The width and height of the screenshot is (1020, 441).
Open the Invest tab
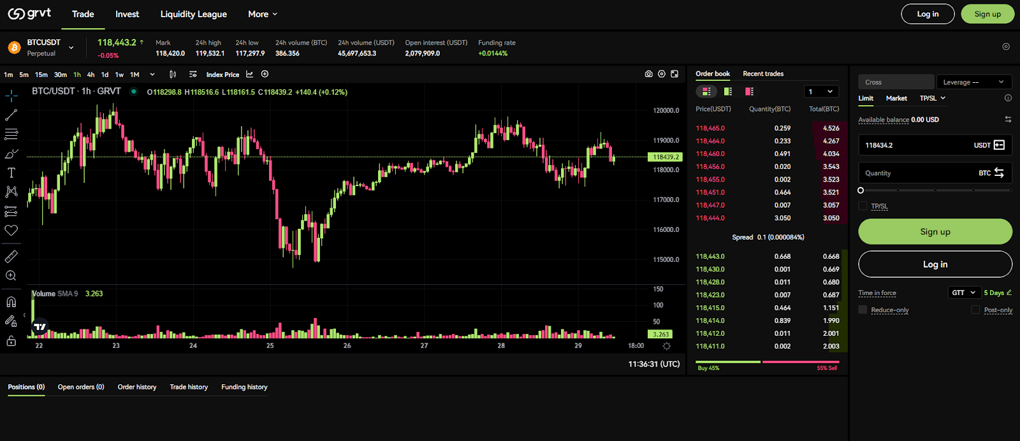[x=127, y=14]
